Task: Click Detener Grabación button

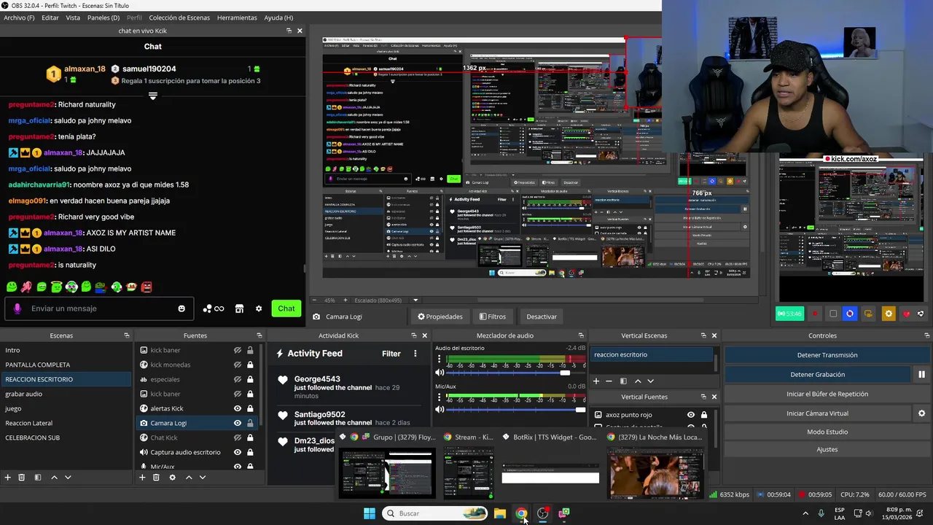Action: (x=817, y=375)
